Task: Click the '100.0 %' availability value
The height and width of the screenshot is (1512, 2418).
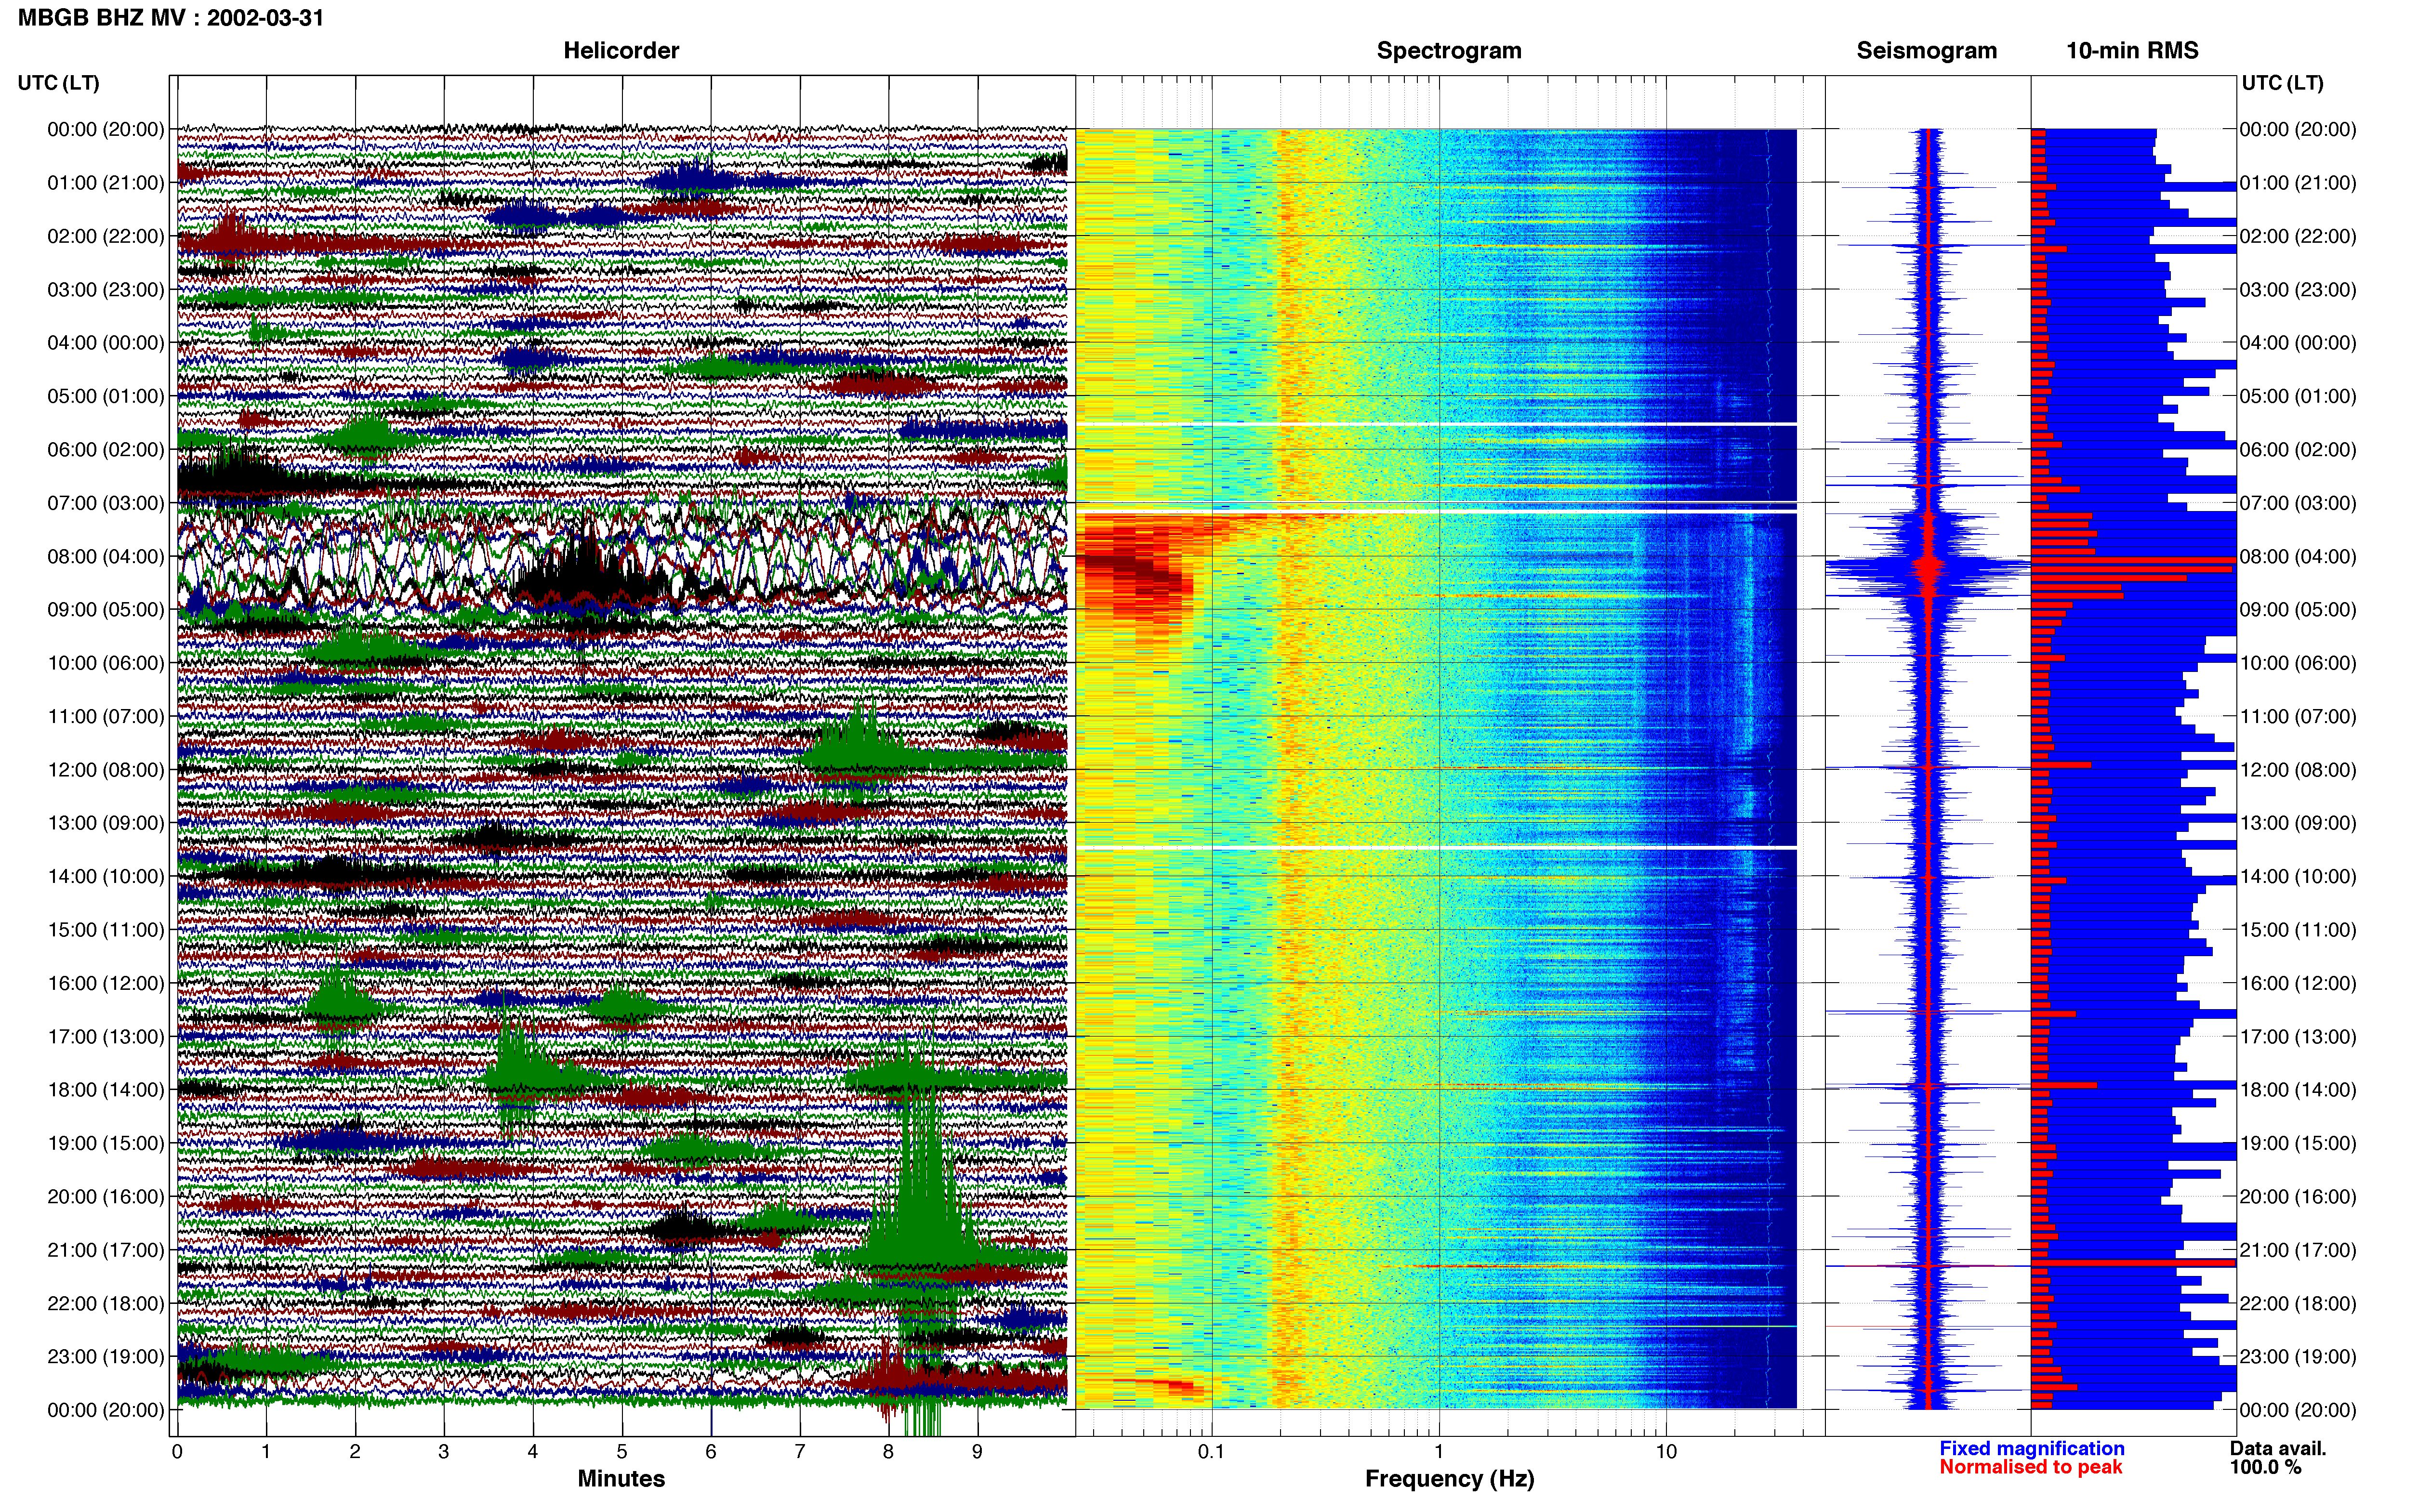Action: click(2265, 1468)
